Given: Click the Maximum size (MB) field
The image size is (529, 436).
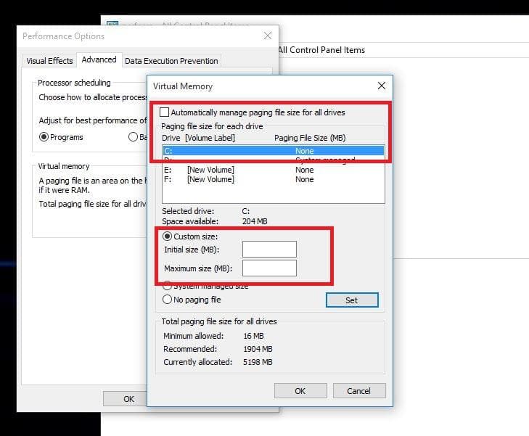Looking at the screenshot, I should (x=269, y=268).
